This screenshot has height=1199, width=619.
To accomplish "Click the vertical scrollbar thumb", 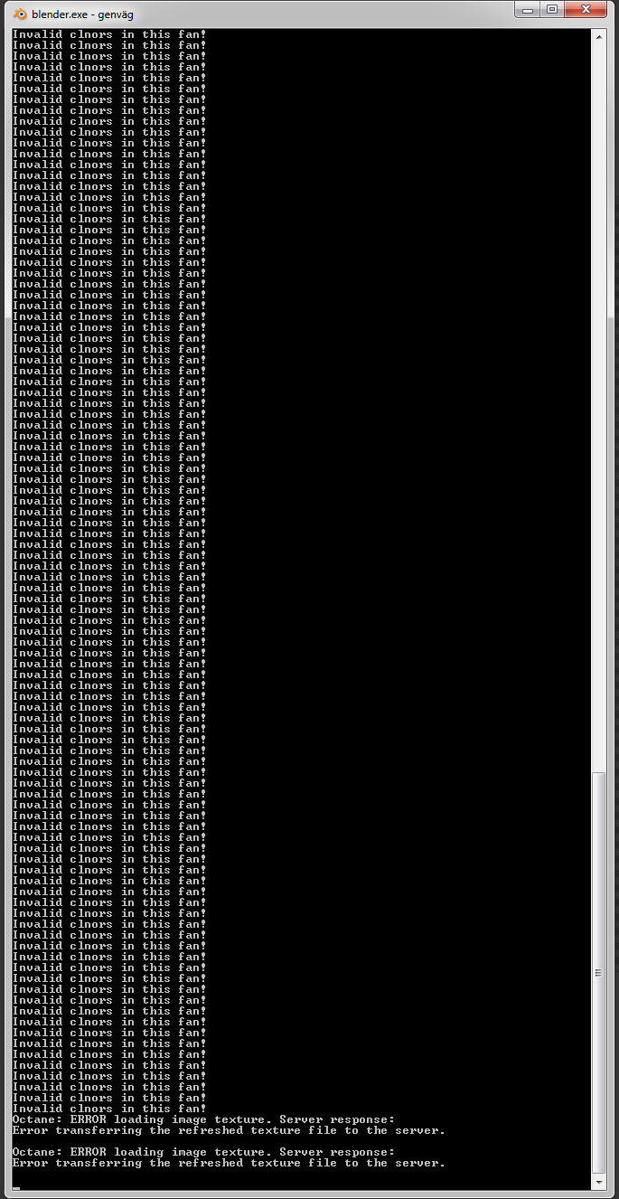I will (598, 972).
